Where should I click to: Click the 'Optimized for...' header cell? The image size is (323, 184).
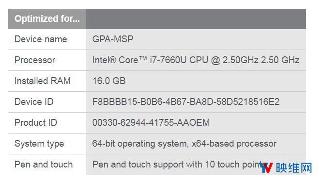click(x=47, y=19)
